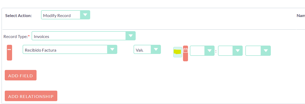Click the arrow of the last time selector
The width and height of the screenshot is (305, 104).
pyautogui.click(x=266, y=51)
